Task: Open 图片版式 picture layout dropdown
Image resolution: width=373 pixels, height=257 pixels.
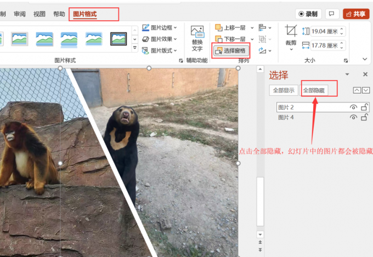Action: click(160, 50)
